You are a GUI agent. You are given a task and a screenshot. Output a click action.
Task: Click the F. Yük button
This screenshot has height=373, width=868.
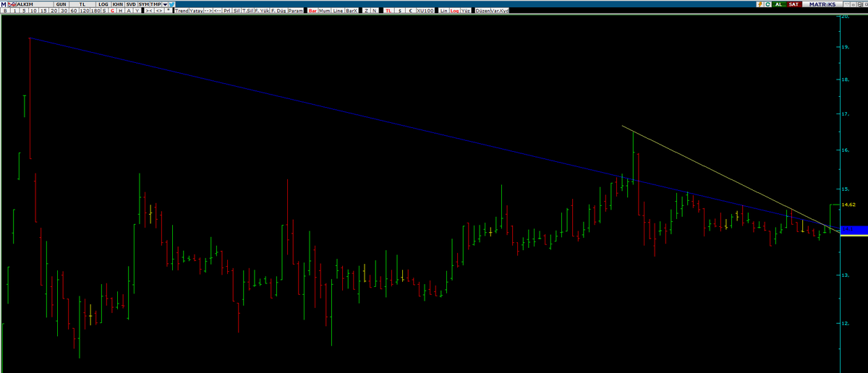click(x=262, y=11)
